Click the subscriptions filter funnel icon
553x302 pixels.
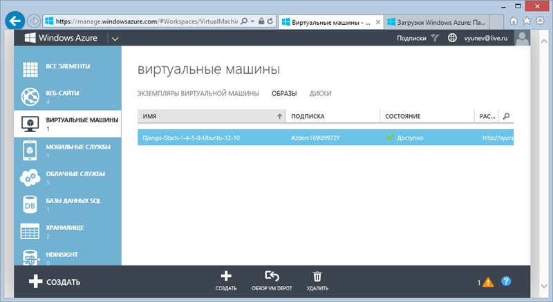pos(435,38)
